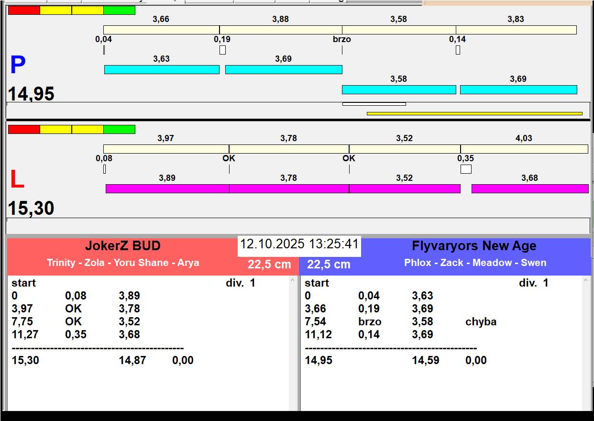Select the cream 3,97 segment in lane L
Screen dimensions: 594x421
pos(166,149)
